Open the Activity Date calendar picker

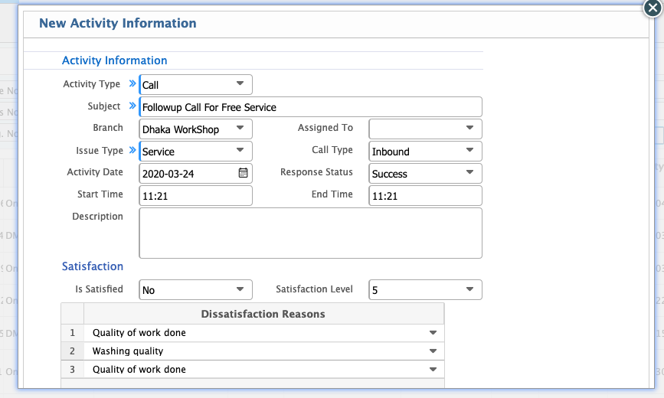pos(243,173)
